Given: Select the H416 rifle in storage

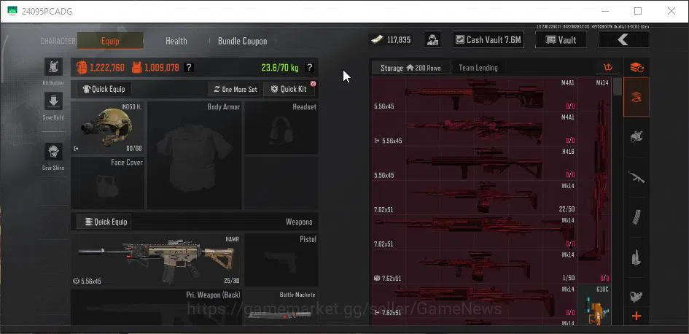Looking at the screenshot, I should tap(475, 163).
